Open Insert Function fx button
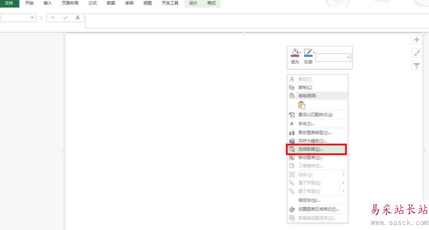This screenshot has height=230, width=429. [x=77, y=18]
